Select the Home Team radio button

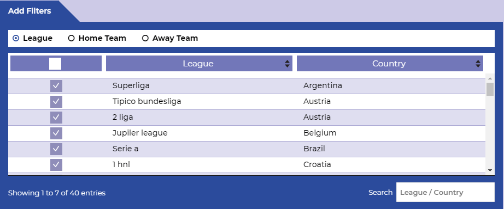[72, 39]
